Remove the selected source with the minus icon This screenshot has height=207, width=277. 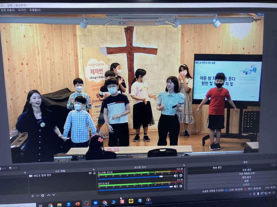[x=38, y=196]
